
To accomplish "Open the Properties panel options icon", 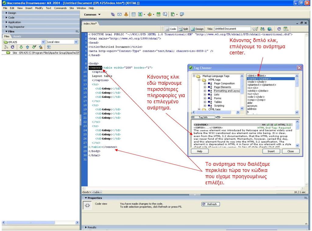I will pos(306,198).
